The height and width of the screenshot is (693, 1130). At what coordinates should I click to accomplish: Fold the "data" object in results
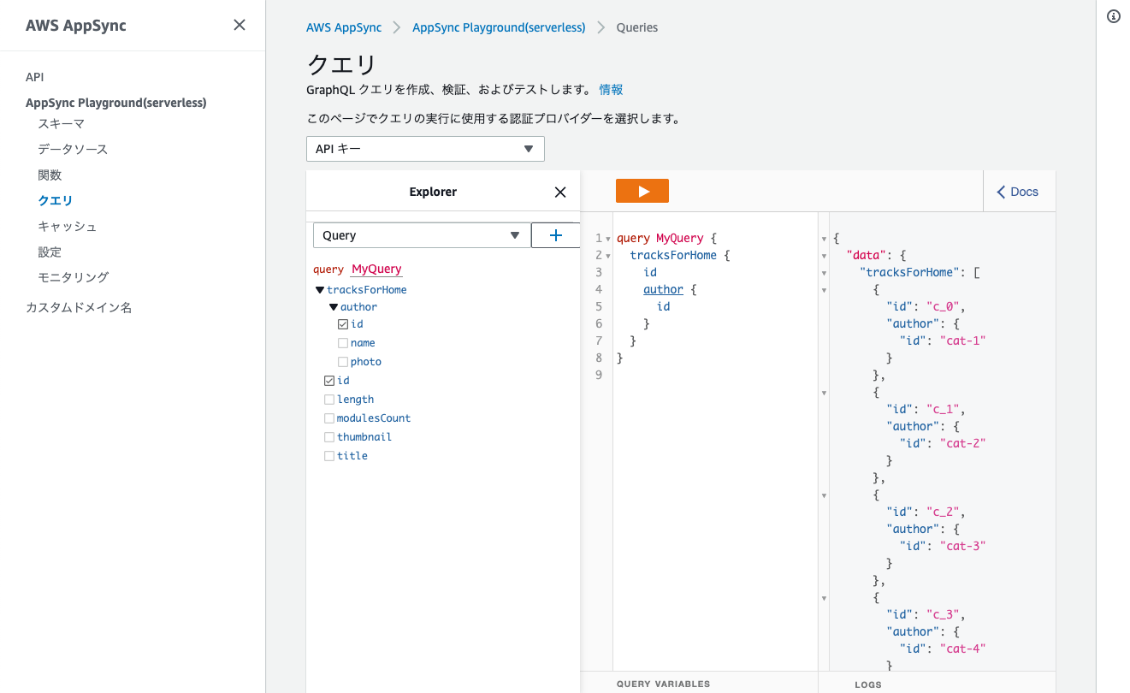point(825,256)
